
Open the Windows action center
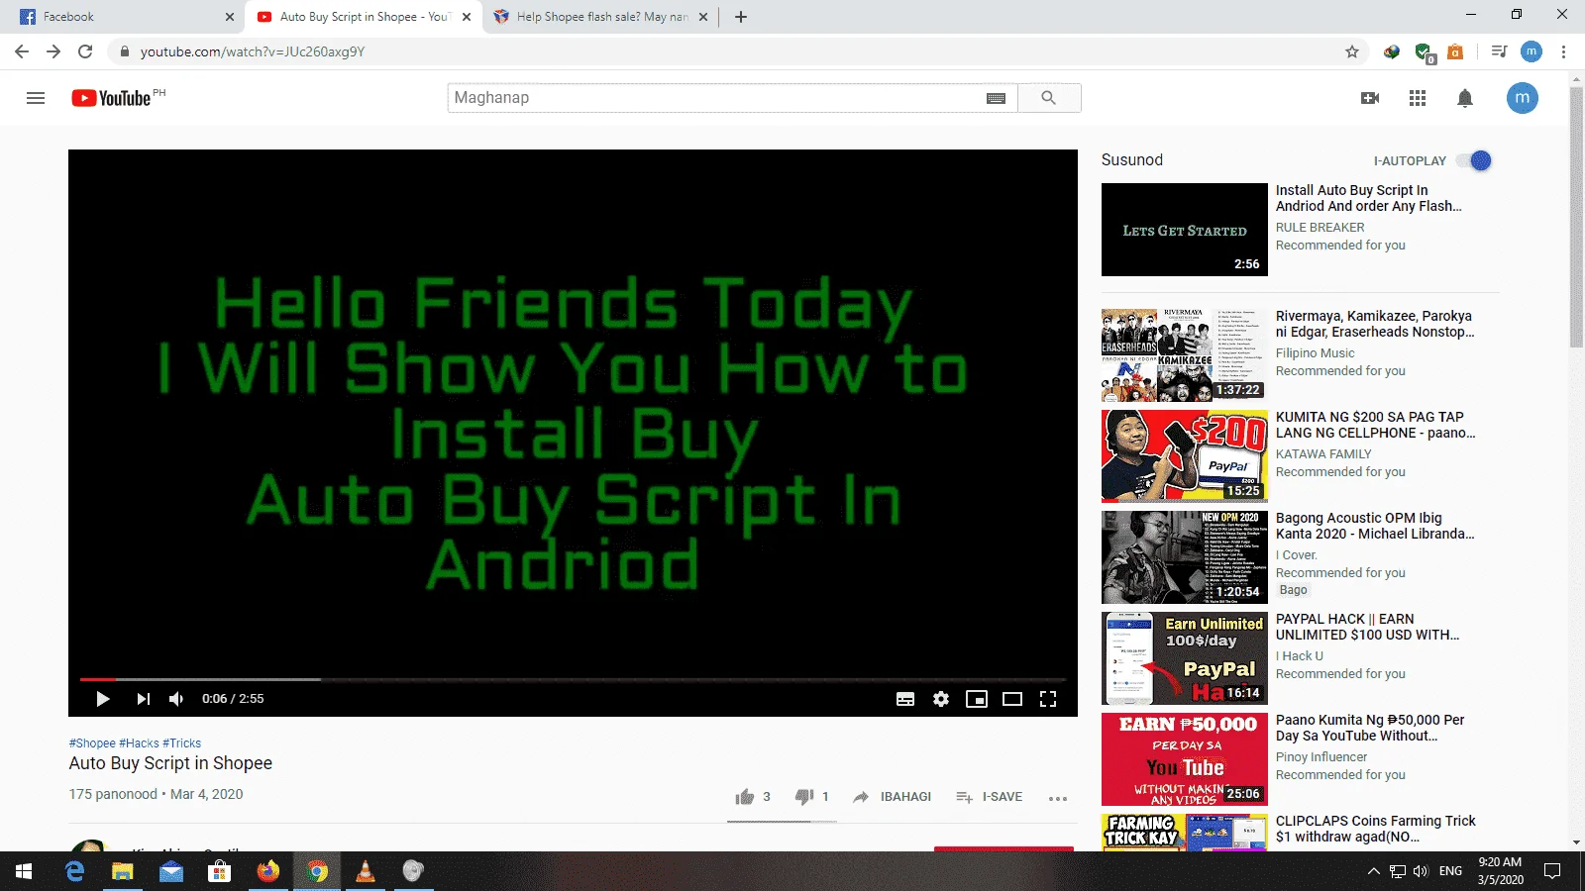pyautogui.click(x=1552, y=871)
